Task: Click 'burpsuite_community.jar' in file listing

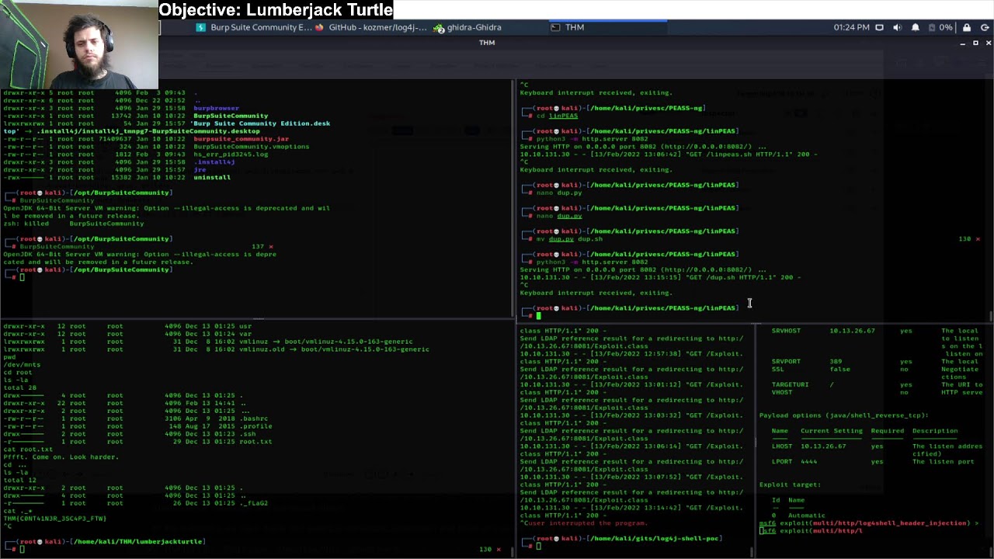Action: pyautogui.click(x=242, y=138)
